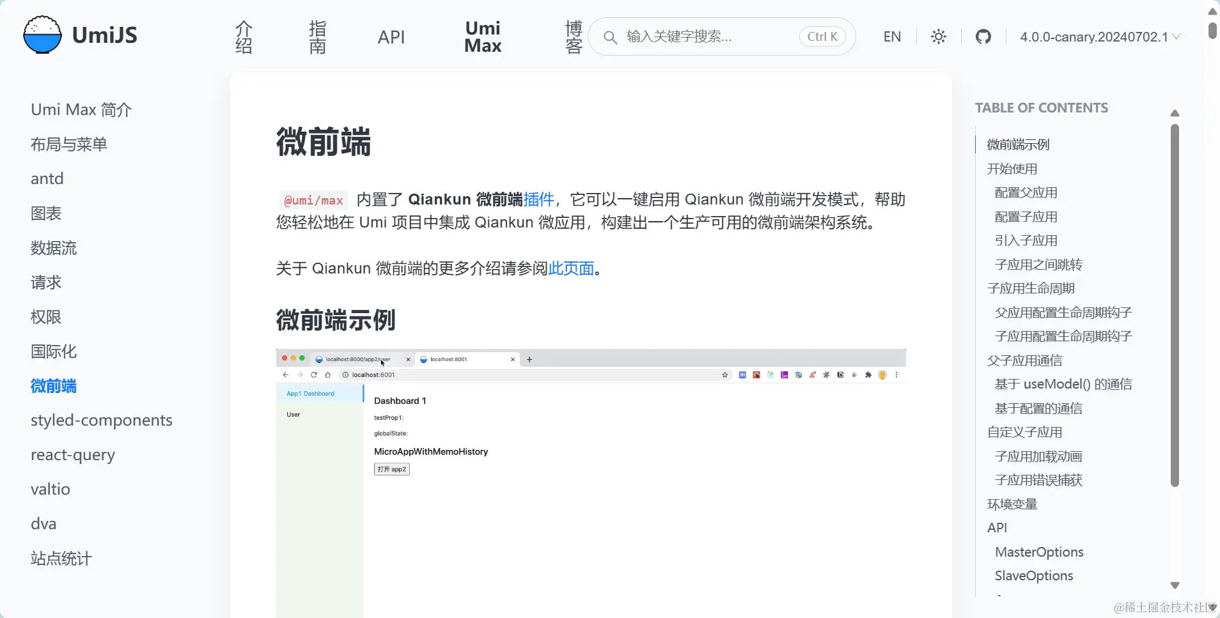Jump to 子应用生命周期 in contents
Viewport: 1220px width, 618px height.
tap(1031, 288)
